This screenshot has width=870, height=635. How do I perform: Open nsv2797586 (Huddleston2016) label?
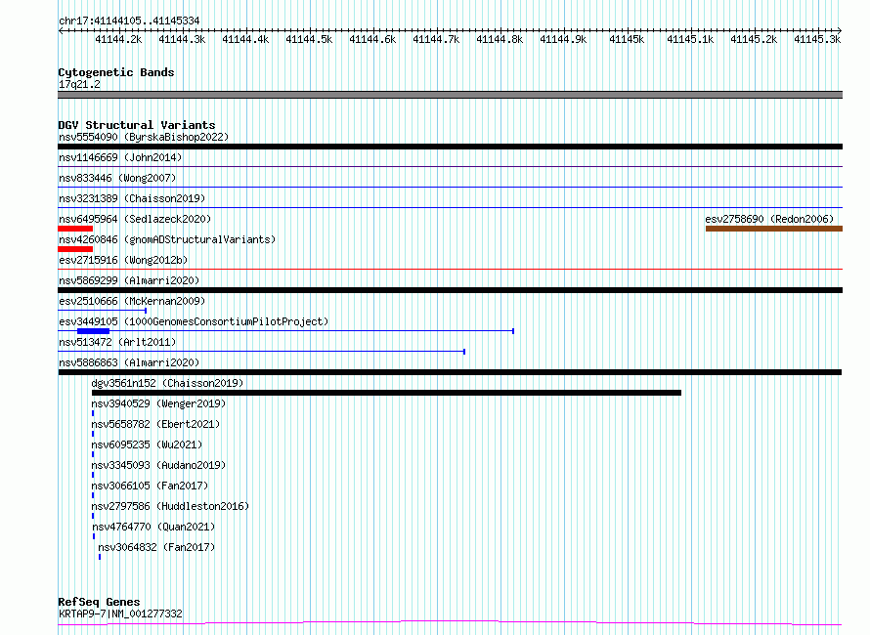tap(170, 506)
